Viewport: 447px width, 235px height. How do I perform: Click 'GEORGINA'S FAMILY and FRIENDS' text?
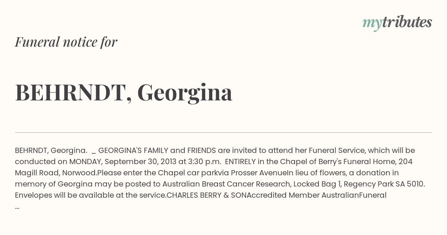pyautogui.click(x=157, y=150)
